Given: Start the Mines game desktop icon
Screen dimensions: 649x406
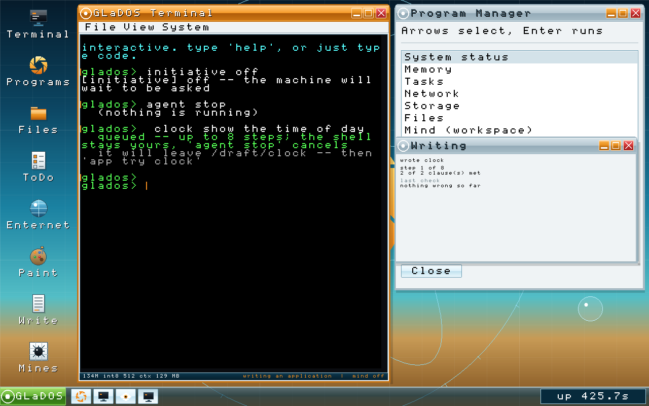Looking at the screenshot, I should (38, 358).
